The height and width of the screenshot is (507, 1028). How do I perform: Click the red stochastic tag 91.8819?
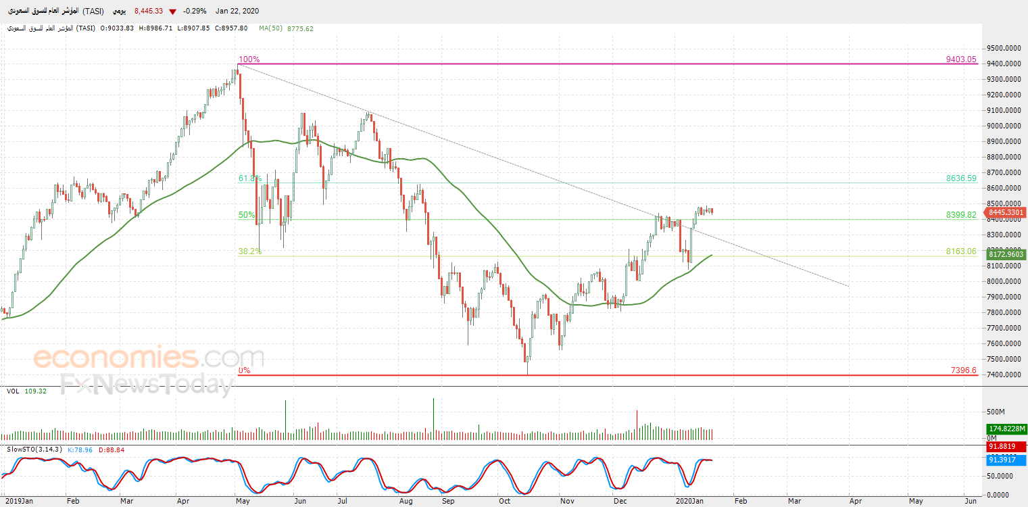tap(1006, 446)
